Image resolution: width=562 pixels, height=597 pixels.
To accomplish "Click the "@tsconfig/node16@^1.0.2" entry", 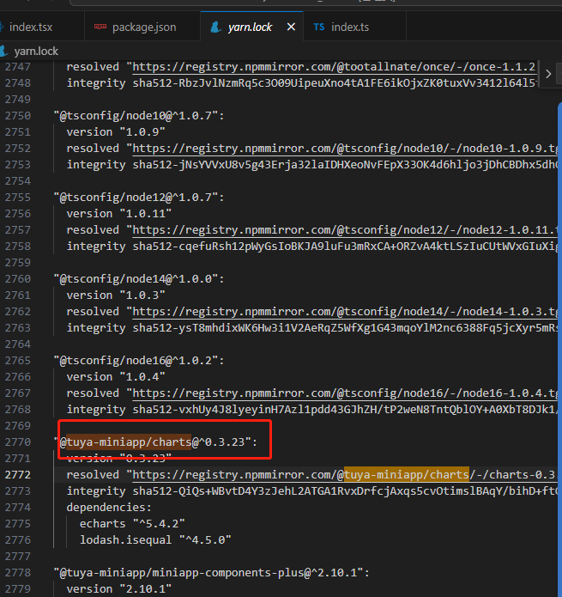I will click(x=139, y=360).
